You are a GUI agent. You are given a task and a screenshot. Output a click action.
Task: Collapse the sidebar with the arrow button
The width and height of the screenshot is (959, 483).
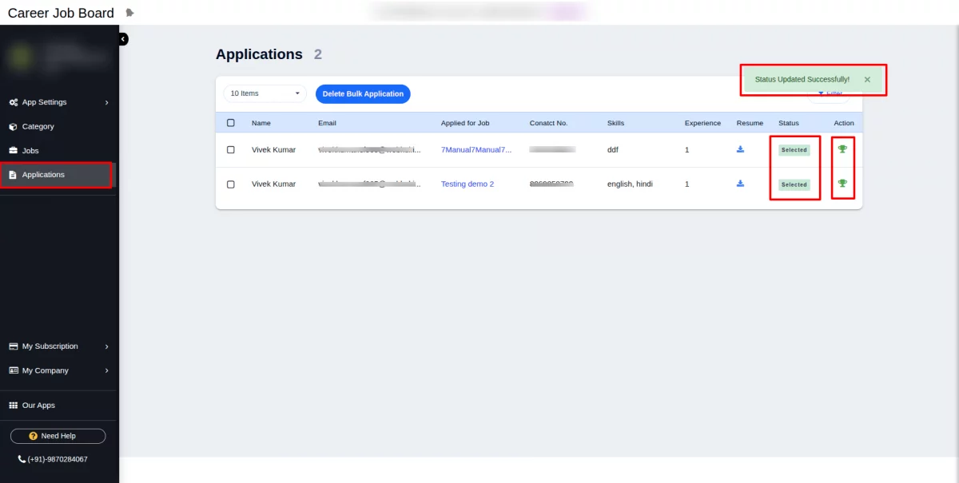123,39
